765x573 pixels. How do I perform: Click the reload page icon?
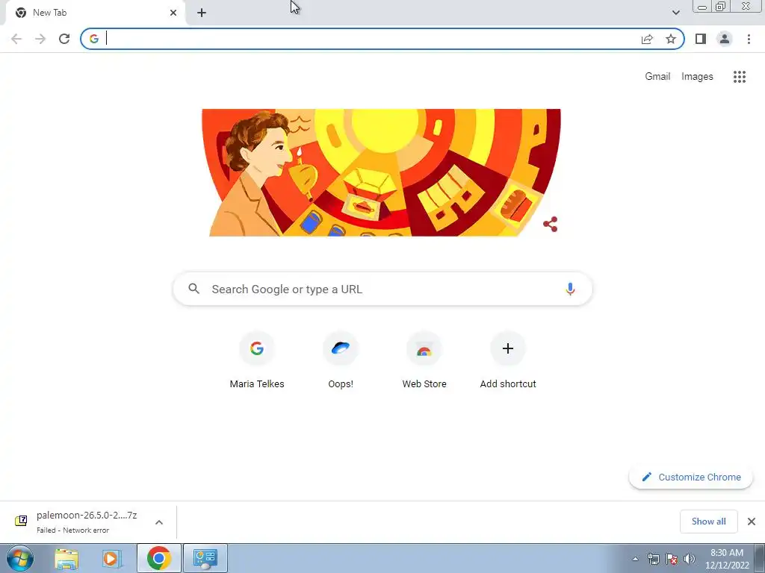coord(64,39)
